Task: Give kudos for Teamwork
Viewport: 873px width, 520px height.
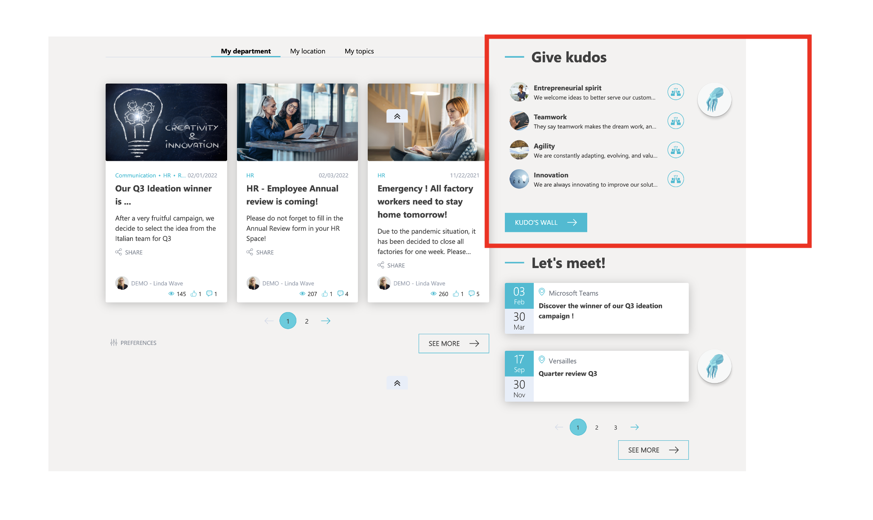Action: [x=675, y=121]
